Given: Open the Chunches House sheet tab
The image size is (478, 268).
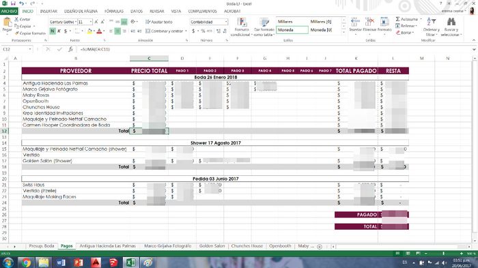Looking at the screenshot, I should [247, 246].
